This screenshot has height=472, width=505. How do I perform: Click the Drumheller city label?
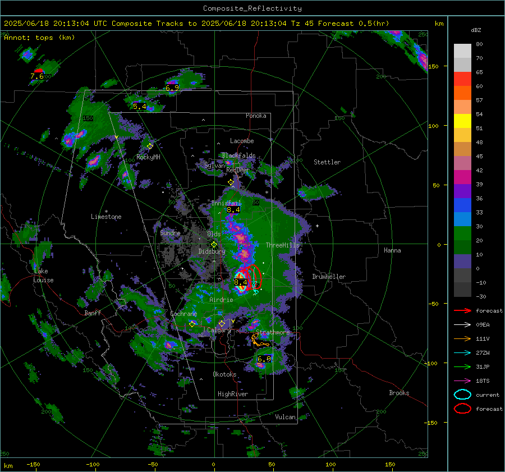[329, 277]
